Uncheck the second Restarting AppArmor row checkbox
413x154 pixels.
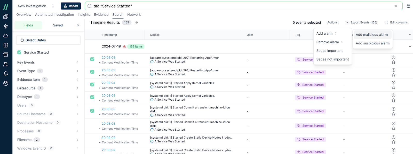point(92,72)
